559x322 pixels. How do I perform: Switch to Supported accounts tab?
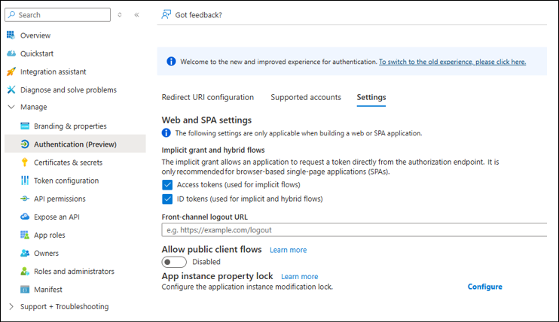(x=306, y=97)
